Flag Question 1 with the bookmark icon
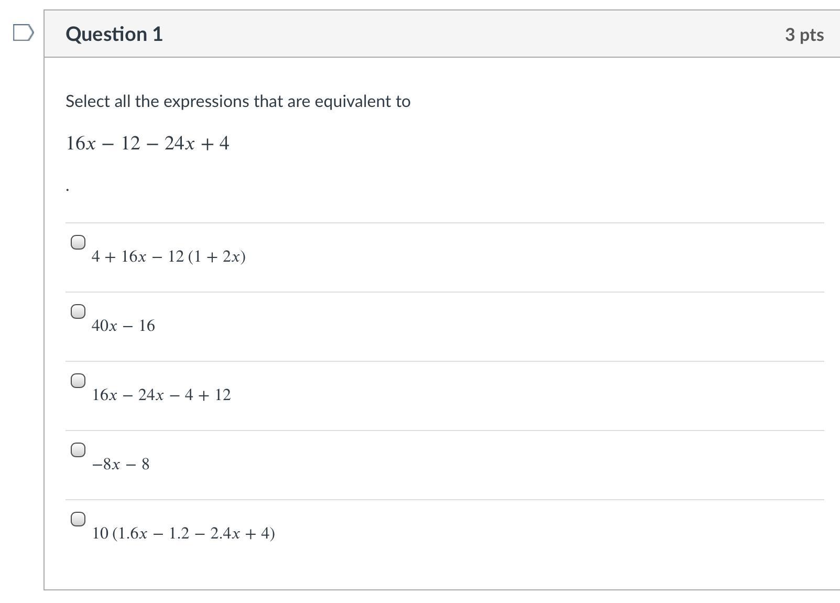 (x=23, y=34)
